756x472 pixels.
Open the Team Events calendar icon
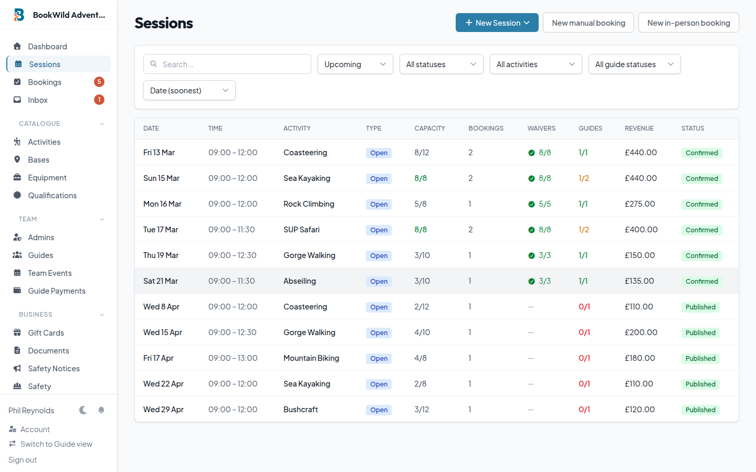point(18,273)
